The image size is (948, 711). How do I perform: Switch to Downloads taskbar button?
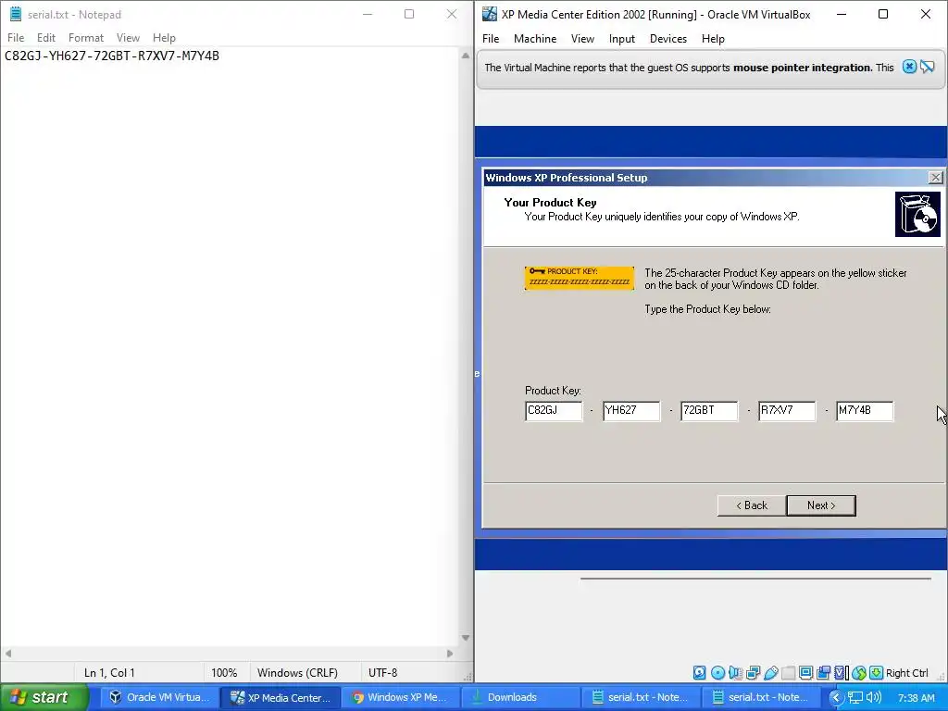pyautogui.click(x=520, y=697)
